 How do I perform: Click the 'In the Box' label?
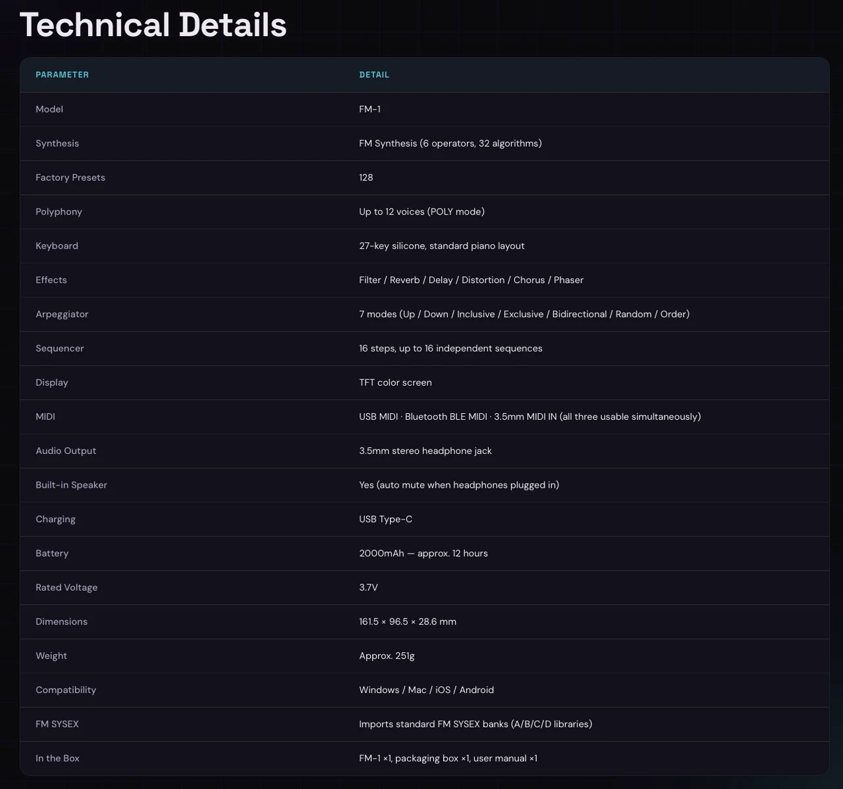pos(57,759)
